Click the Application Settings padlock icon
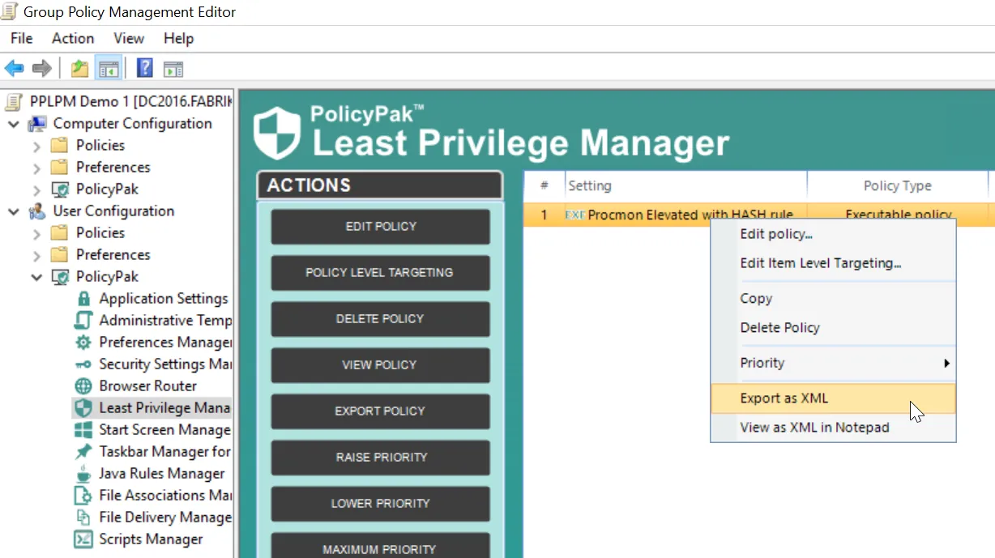This screenshot has width=995, height=558. point(83,299)
